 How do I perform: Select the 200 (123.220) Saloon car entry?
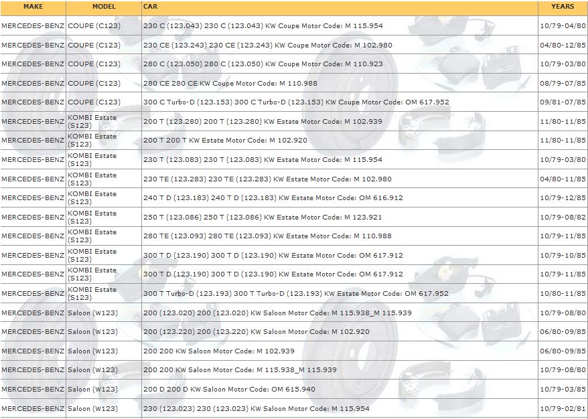click(256, 332)
